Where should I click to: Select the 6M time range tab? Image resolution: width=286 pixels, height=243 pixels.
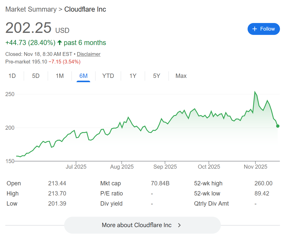point(83,76)
